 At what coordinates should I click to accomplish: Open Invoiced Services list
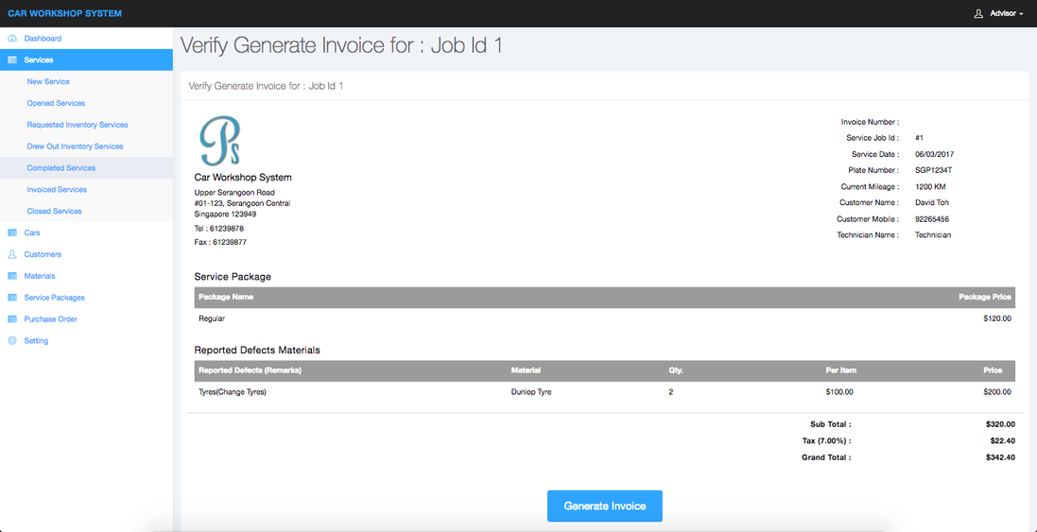tap(57, 190)
